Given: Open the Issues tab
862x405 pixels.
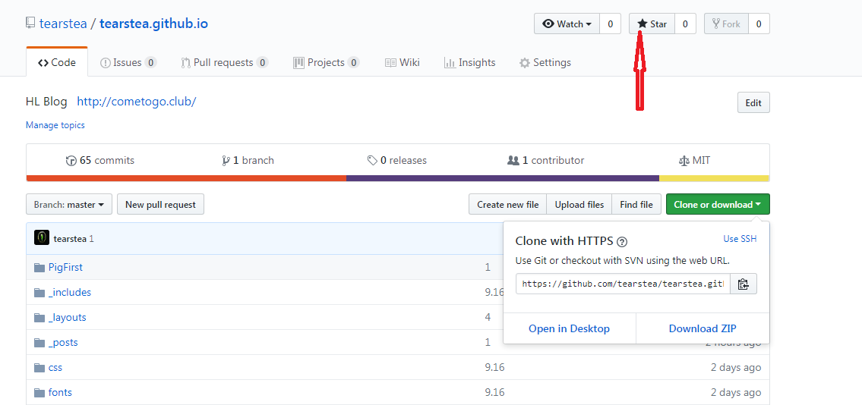Looking at the screenshot, I should tap(128, 62).
